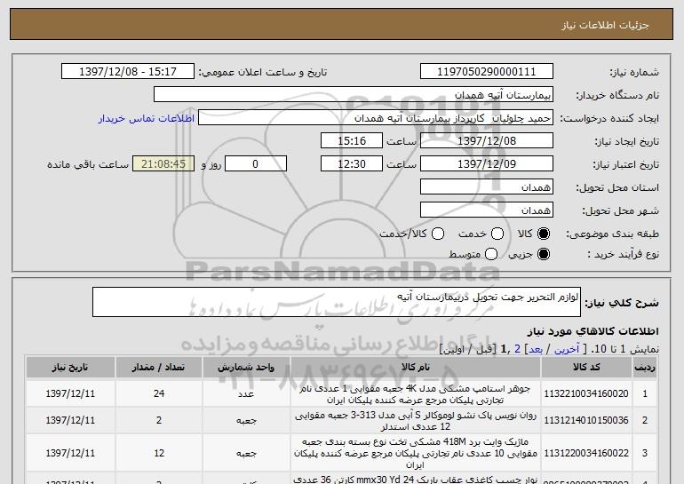Click the need number field 1197050290000111
The width and height of the screenshot is (684, 484).
click(x=487, y=71)
